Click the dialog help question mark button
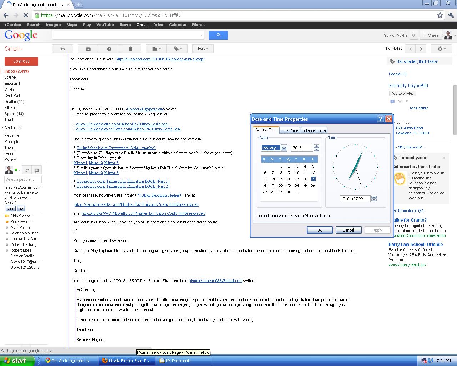457x366 pixels. pos(381,119)
